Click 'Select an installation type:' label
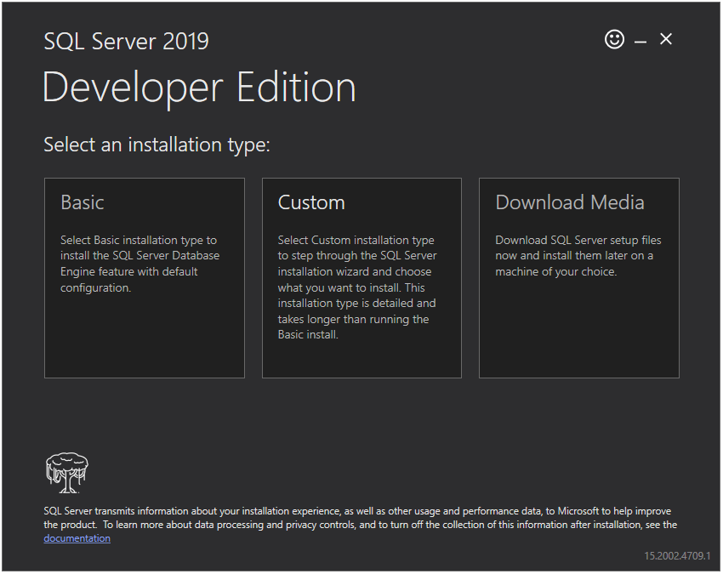 click(x=157, y=145)
